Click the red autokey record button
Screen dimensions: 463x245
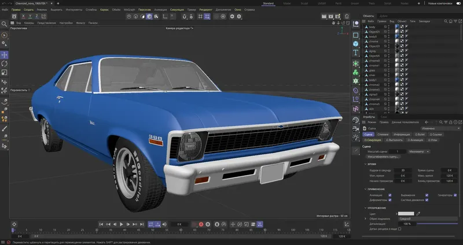point(201,224)
